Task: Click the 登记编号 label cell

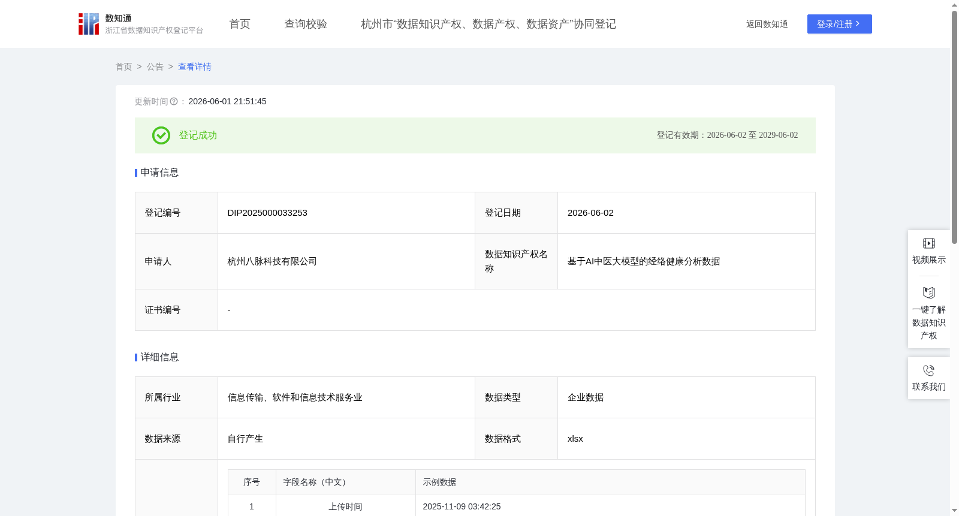Action: click(x=177, y=213)
